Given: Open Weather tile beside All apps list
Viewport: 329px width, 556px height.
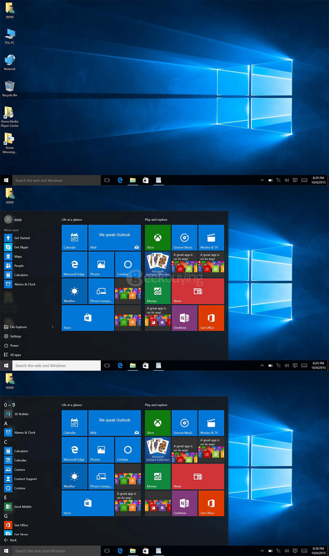Looking at the screenshot, I should (74, 476).
